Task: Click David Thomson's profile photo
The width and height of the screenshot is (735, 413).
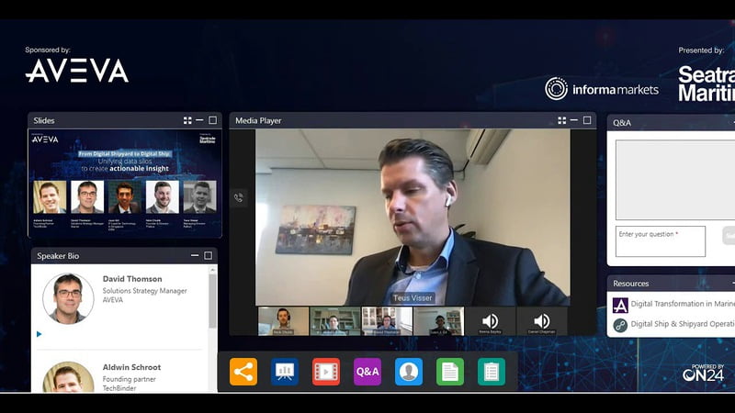Action: pos(68,298)
